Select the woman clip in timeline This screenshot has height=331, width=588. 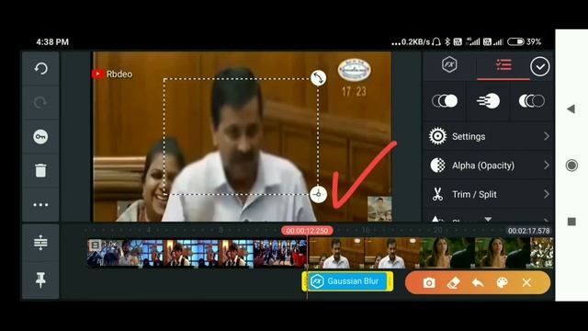pyautogui.click(x=475, y=253)
